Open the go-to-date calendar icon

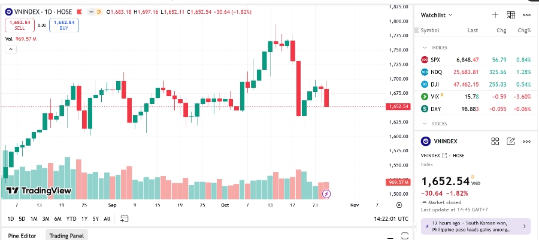coord(125,219)
